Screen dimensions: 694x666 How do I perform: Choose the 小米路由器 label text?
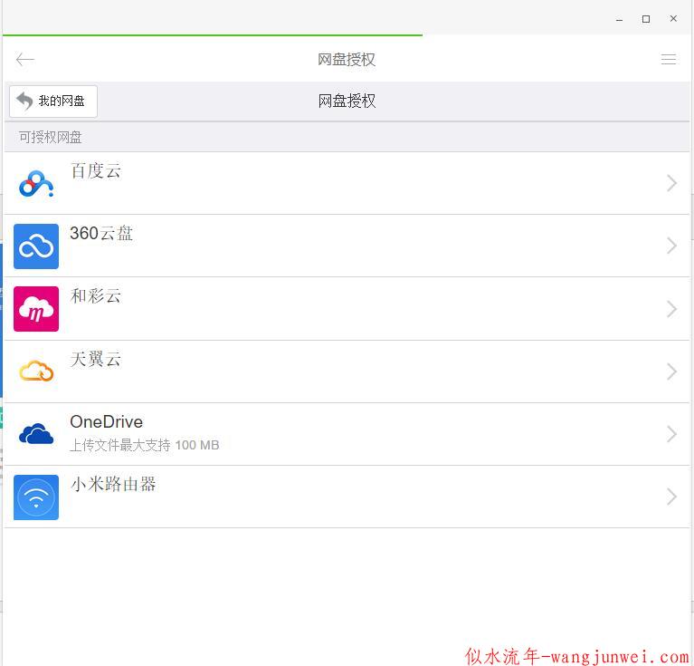click(113, 485)
